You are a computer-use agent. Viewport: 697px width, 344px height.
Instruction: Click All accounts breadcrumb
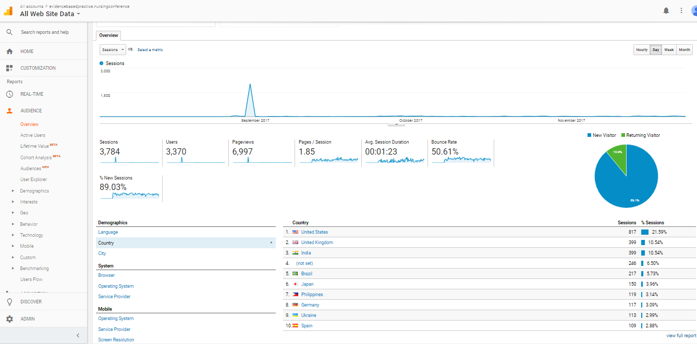[x=31, y=6]
